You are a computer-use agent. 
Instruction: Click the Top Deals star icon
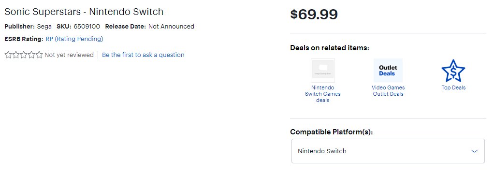(453, 71)
